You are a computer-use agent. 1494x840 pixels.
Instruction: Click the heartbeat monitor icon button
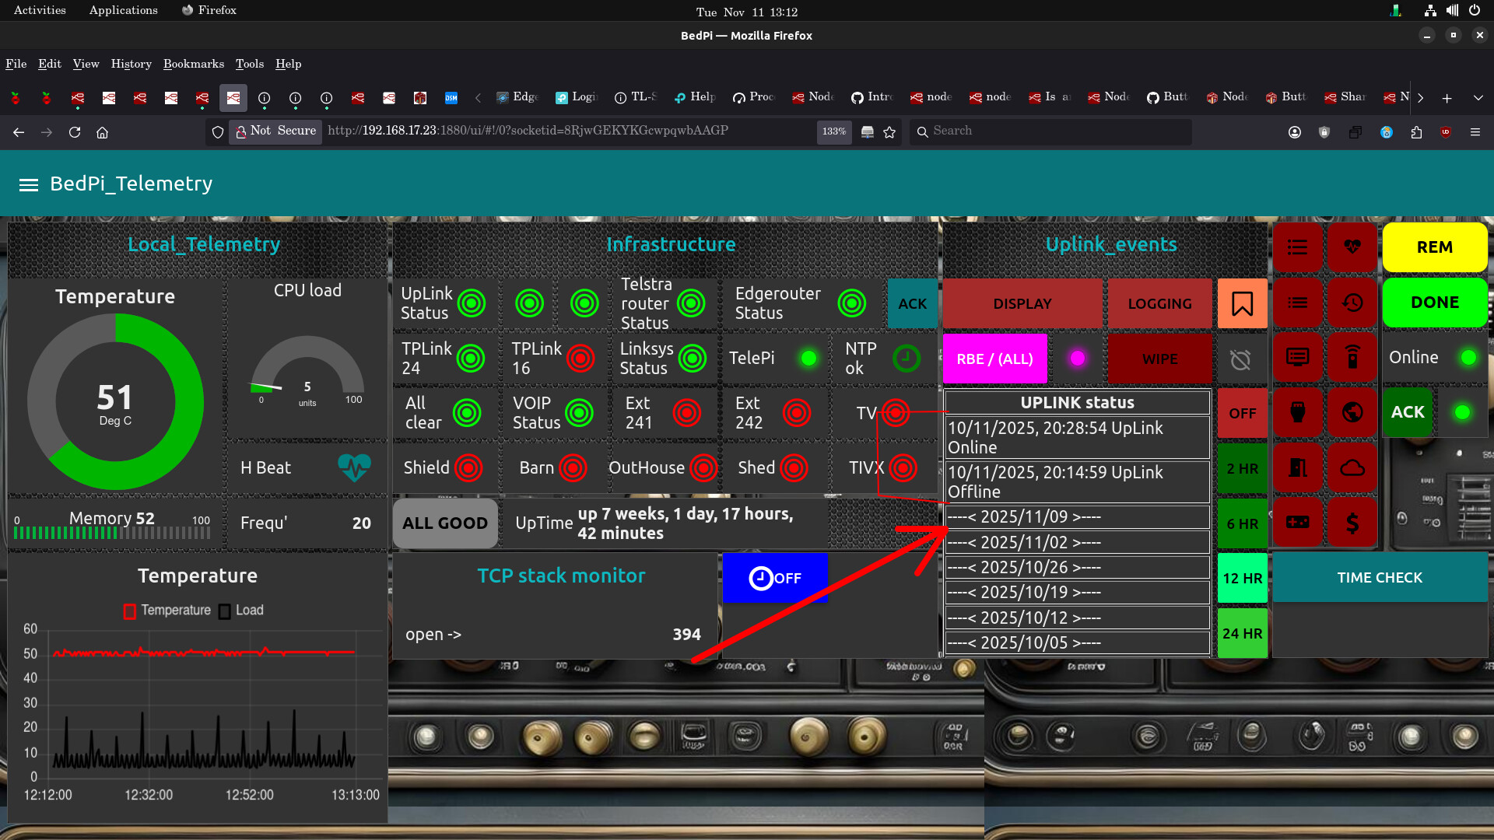pyautogui.click(x=1352, y=247)
